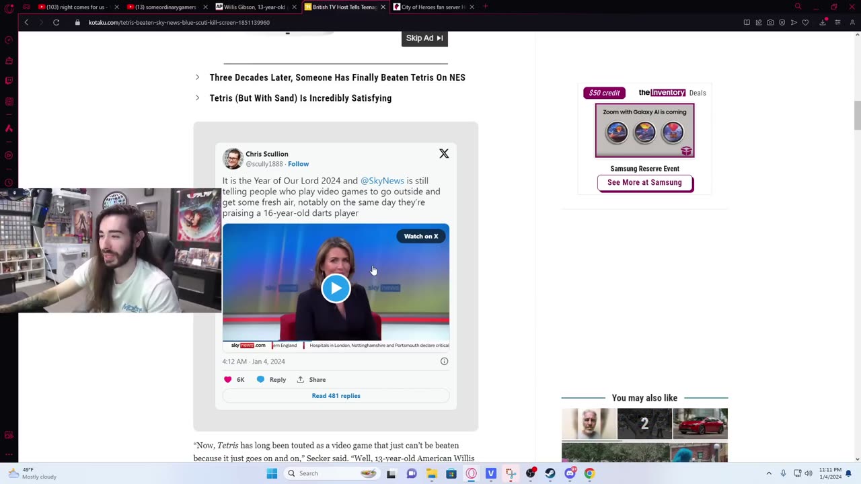Open the tweet timestamp '4:12 AM · Jan 4, 2024'
This screenshot has height=484, width=861.
tap(254, 362)
